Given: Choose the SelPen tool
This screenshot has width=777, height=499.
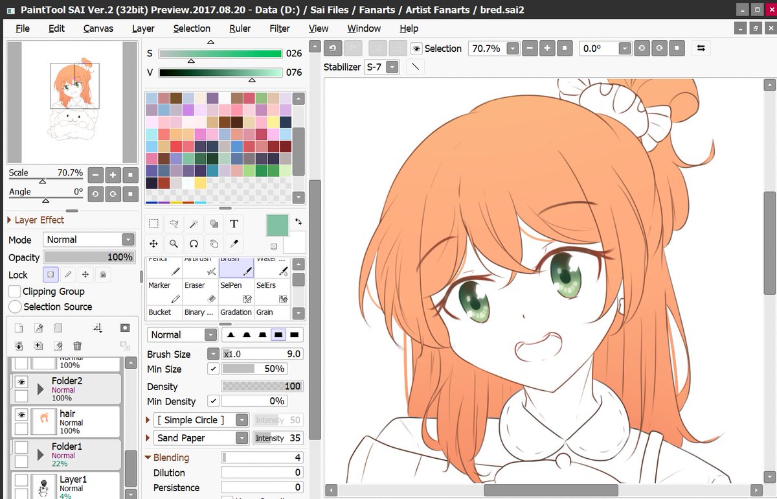Looking at the screenshot, I should point(236,292).
